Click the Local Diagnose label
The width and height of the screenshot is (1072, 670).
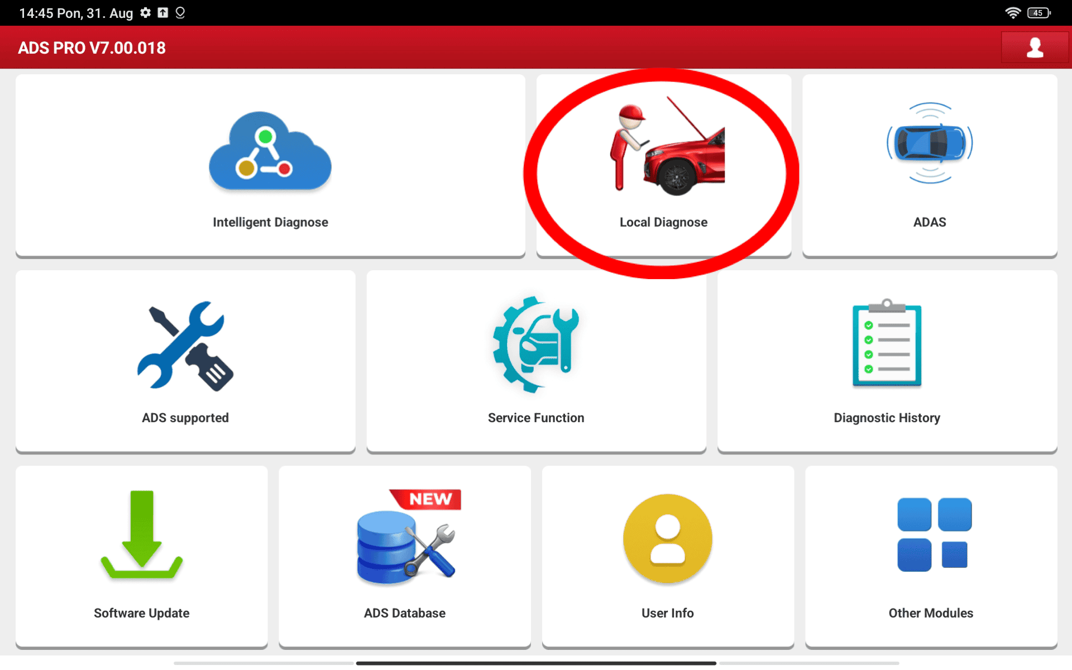click(663, 222)
